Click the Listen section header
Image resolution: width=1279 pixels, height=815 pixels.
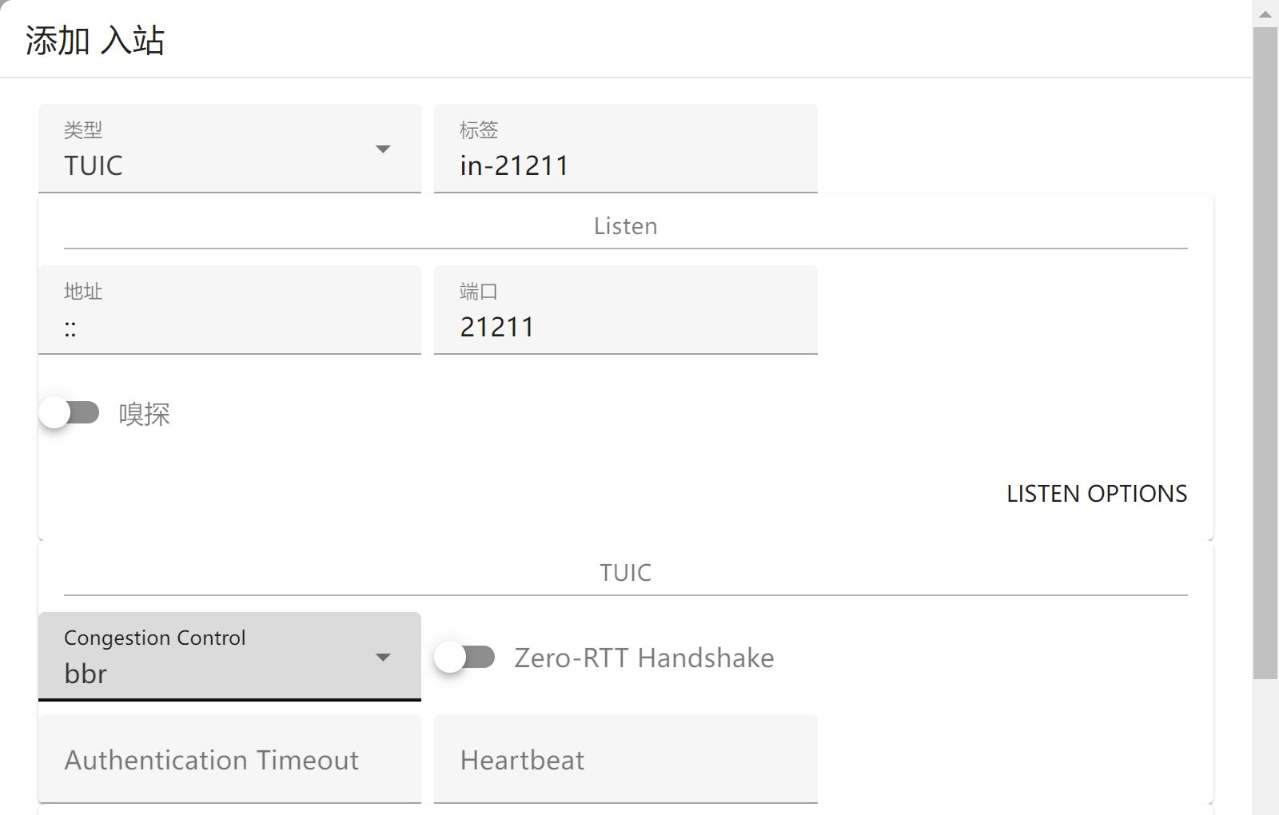(625, 227)
